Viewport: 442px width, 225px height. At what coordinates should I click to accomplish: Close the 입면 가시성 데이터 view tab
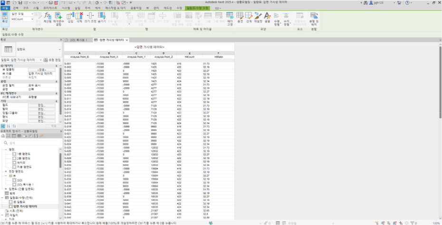click(127, 40)
